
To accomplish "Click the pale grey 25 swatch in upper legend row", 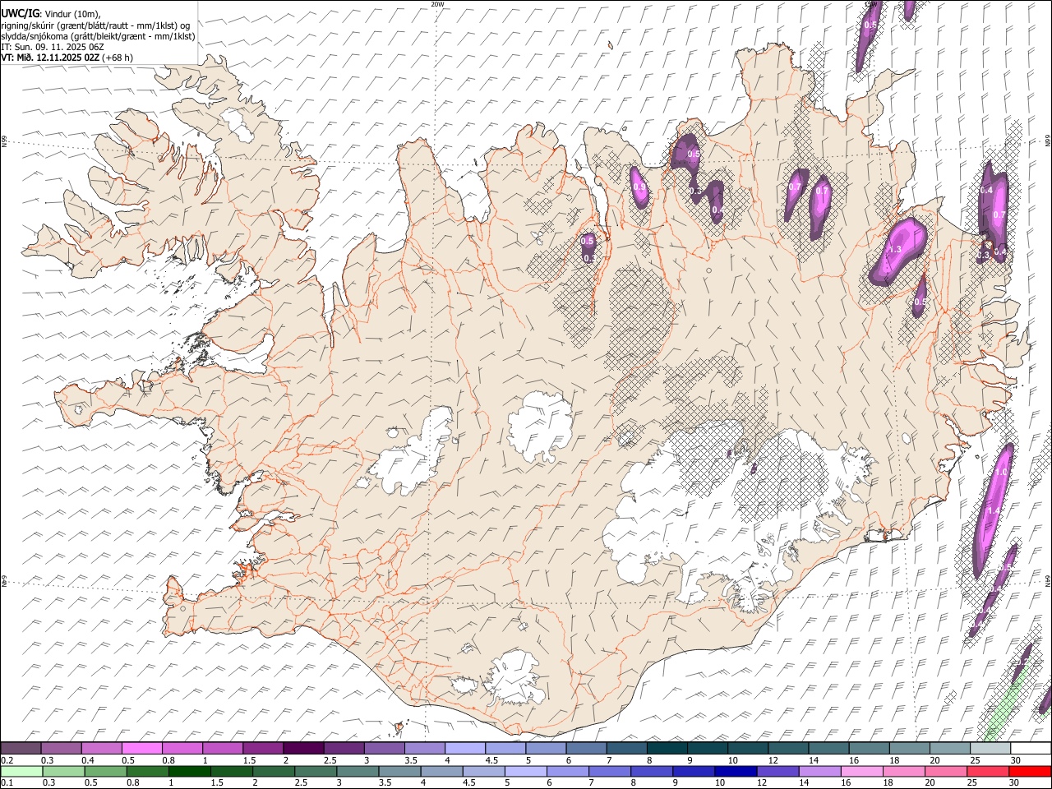I will click(990, 749).
